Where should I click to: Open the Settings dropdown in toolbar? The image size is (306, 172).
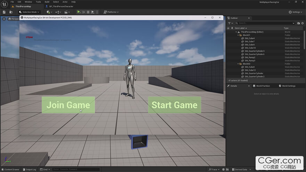[295, 12]
